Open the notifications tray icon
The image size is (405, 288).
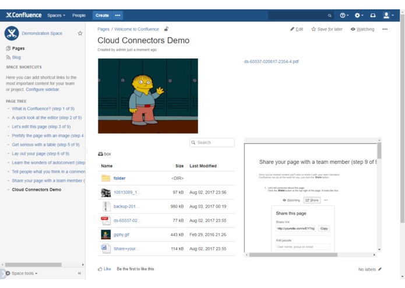click(373, 16)
